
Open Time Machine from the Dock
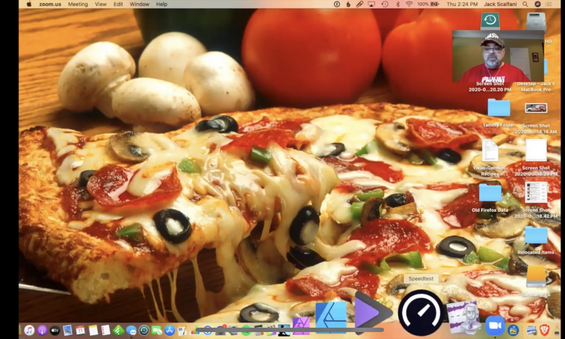pos(144,330)
